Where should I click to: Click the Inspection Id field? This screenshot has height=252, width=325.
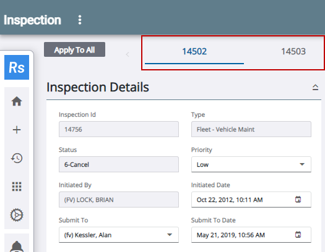[119, 129]
